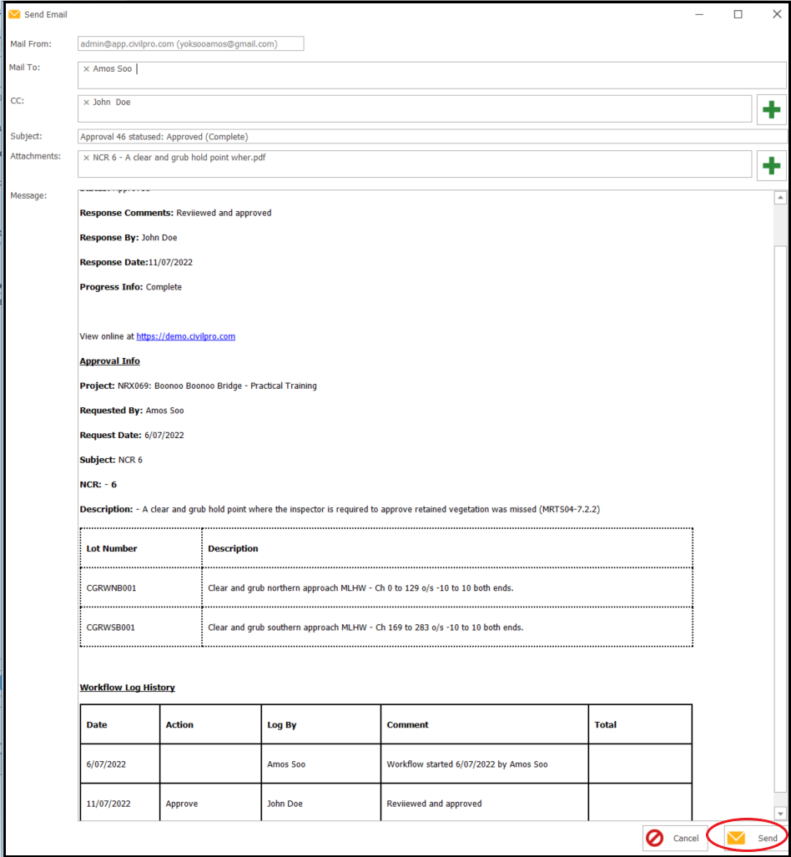This screenshot has height=857, width=791.
Task: Click the Mail From address field
Action: click(x=189, y=43)
